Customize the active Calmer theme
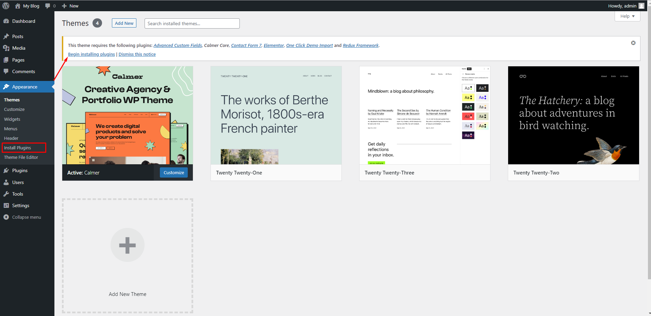Screen dimensions: 651x316 point(173,172)
